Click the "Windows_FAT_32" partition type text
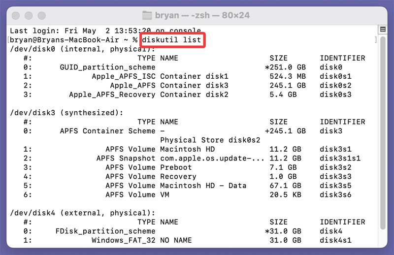The image size is (394, 255). (x=123, y=240)
